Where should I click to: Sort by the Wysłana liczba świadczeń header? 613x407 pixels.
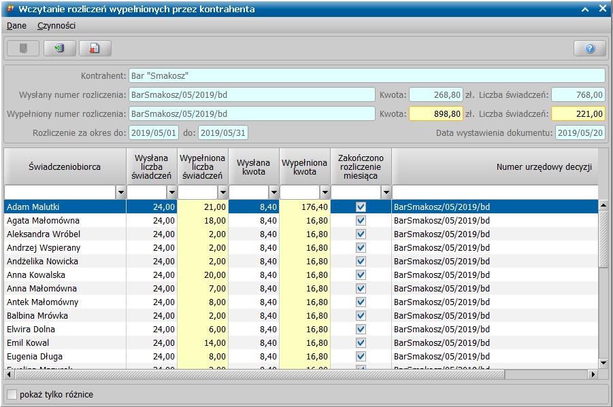coord(152,166)
